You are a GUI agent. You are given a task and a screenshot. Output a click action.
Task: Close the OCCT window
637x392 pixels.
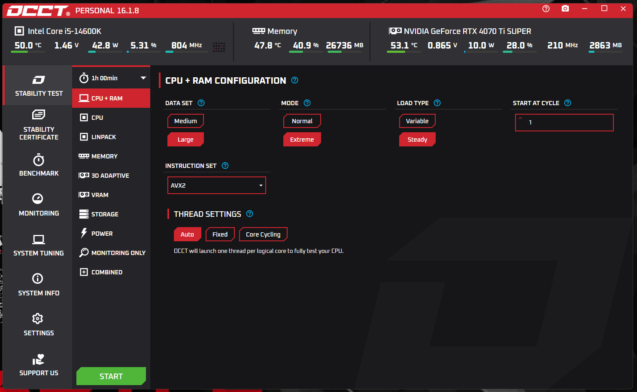pos(623,9)
